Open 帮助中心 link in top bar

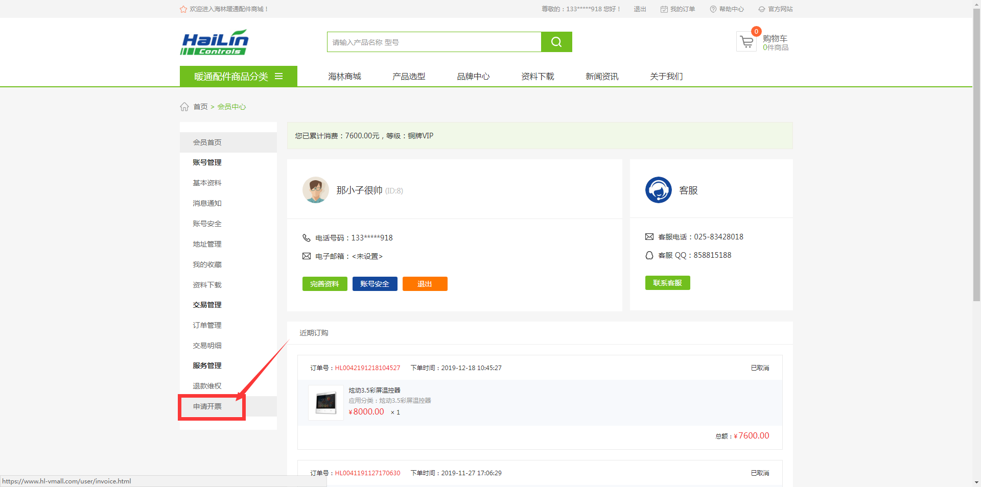(732, 9)
